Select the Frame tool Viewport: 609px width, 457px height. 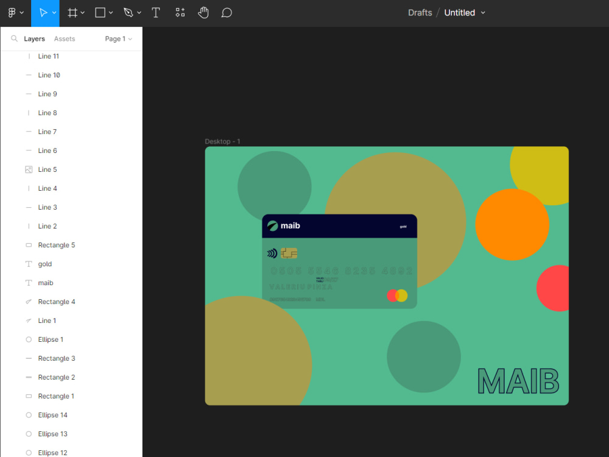(x=72, y=12)
